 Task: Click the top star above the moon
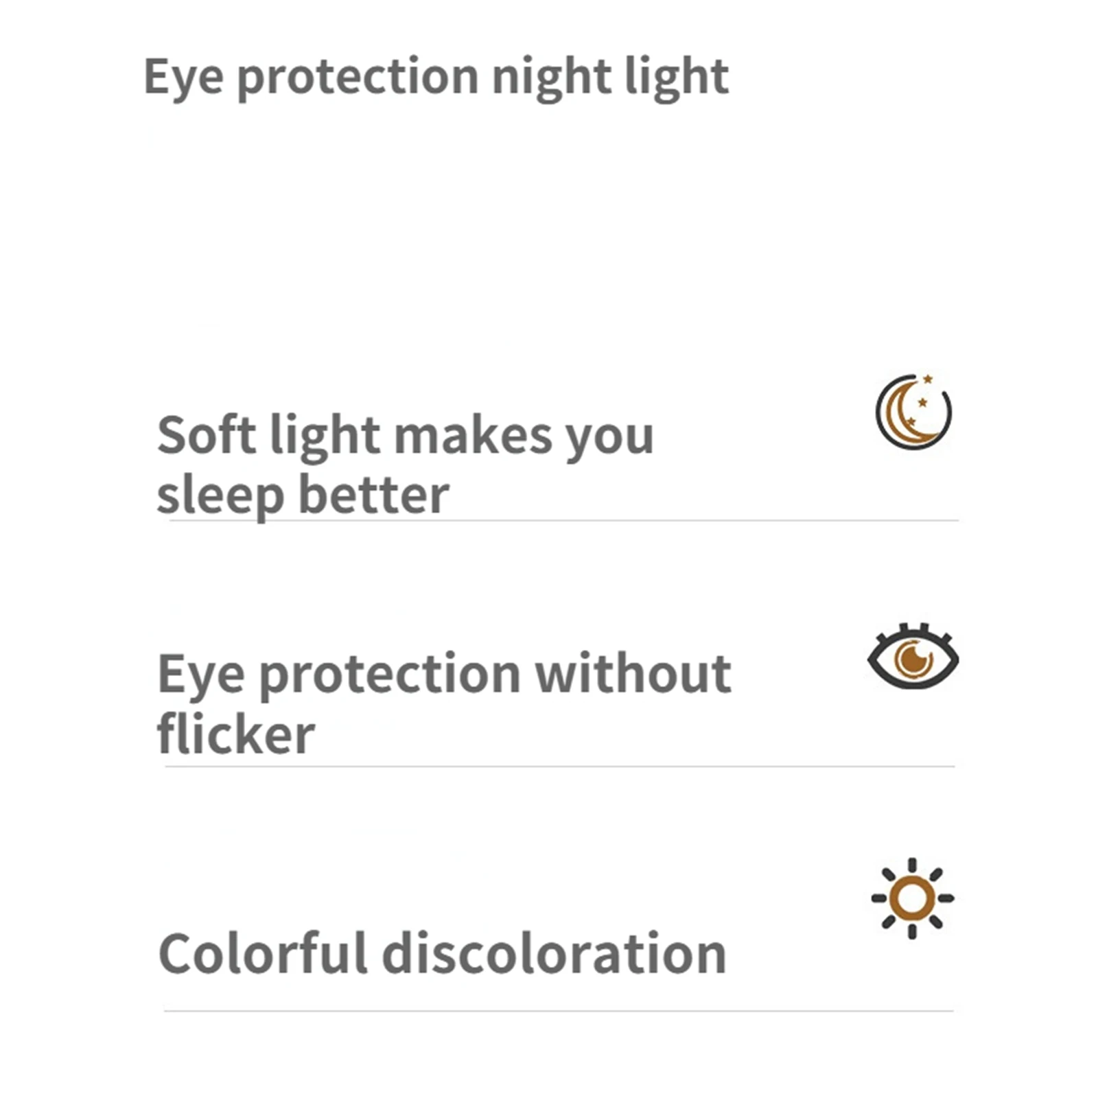928,379
